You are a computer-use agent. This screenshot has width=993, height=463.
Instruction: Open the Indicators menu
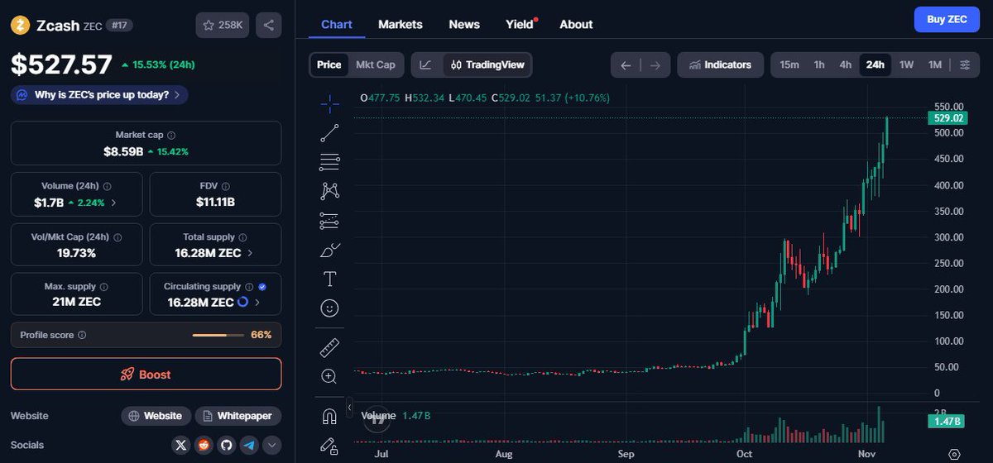721,64
